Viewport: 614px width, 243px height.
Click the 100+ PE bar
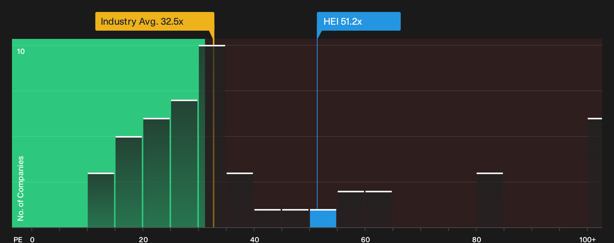[595, 173]
